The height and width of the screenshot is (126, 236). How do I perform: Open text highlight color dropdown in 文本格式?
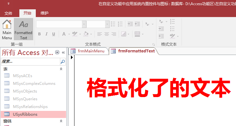[80, 34]
